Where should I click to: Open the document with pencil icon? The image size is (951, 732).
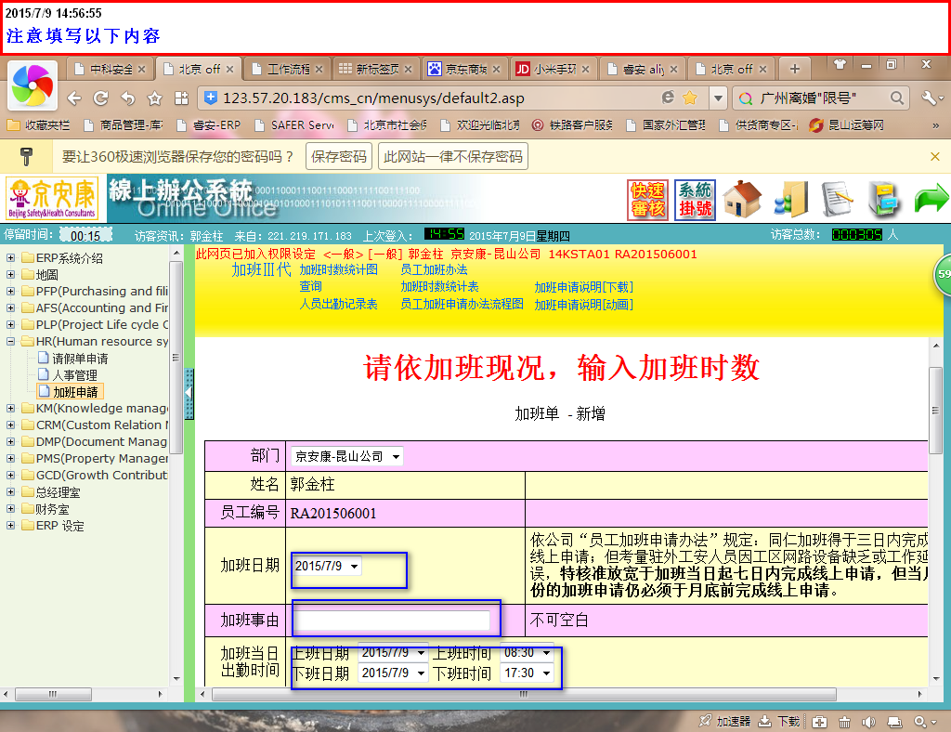click(838, 200)
